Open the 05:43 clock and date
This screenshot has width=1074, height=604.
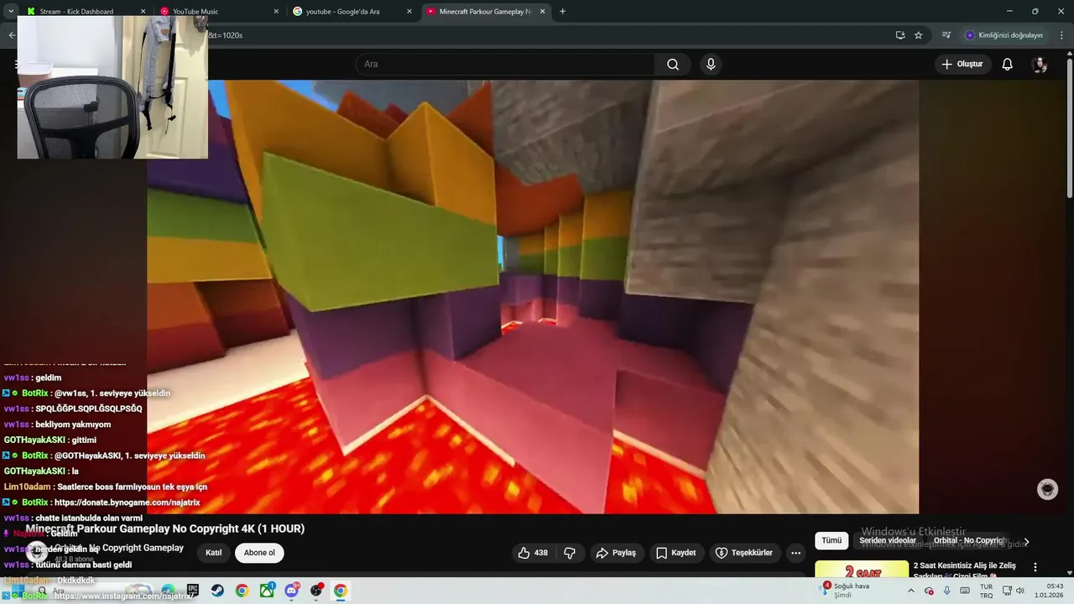(x=1050, y=591)
